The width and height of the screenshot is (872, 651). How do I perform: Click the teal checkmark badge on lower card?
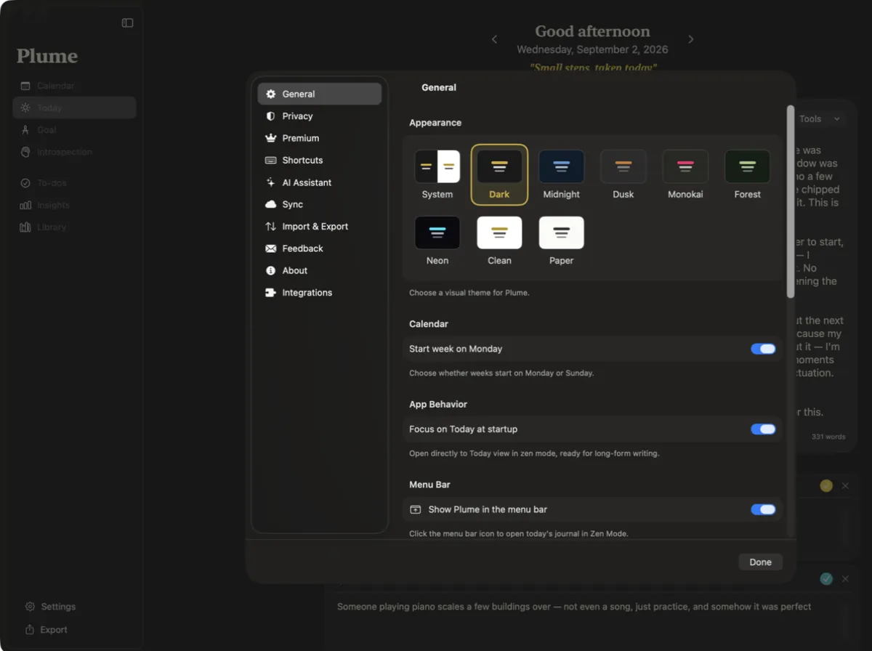826,578
